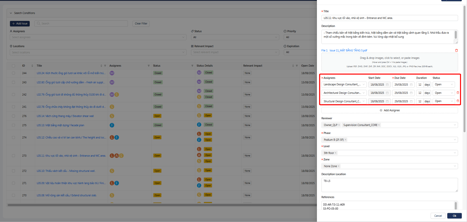Delete the Structural Design Consultant assignee row
Image resolution: width=467 pixels, height=222 pixels.
(x=458, y=101)
